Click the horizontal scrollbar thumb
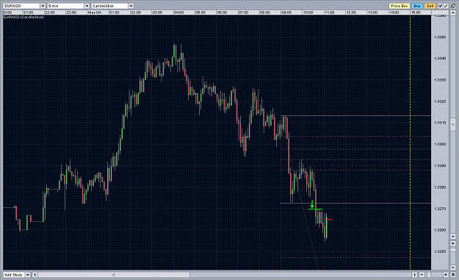Image resolution: width=459 pixels, height=280 pixels. point(114,275)
